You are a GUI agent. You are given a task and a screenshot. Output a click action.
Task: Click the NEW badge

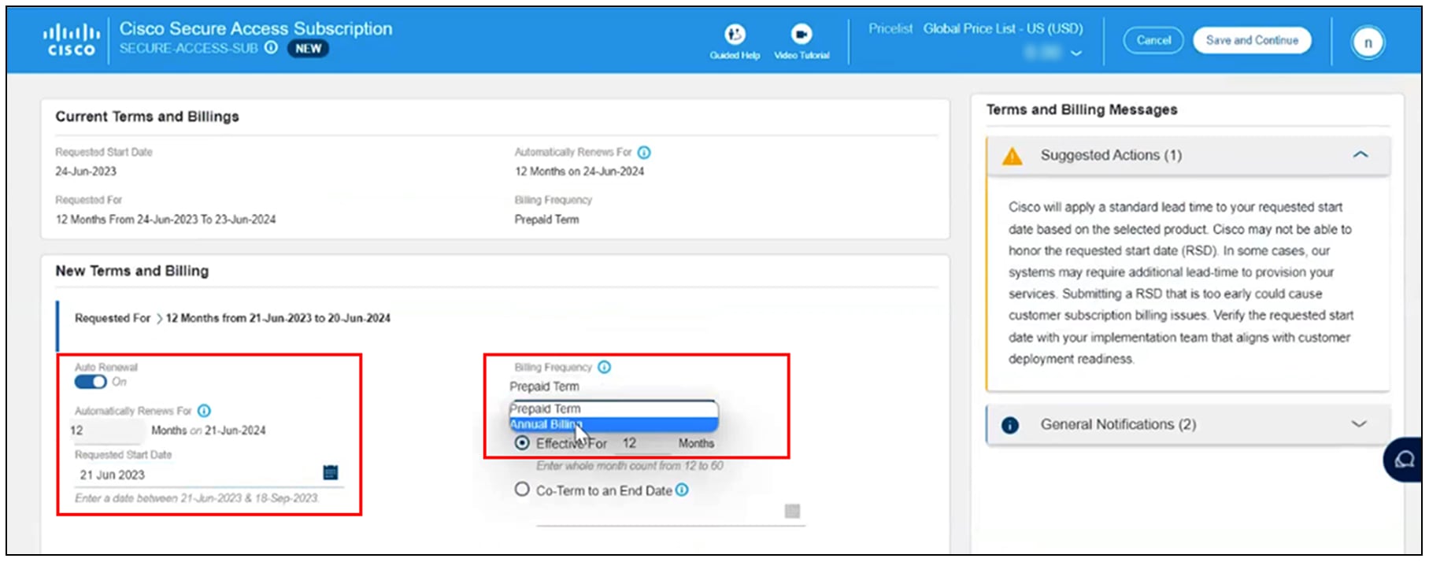(x=308, y=49)
